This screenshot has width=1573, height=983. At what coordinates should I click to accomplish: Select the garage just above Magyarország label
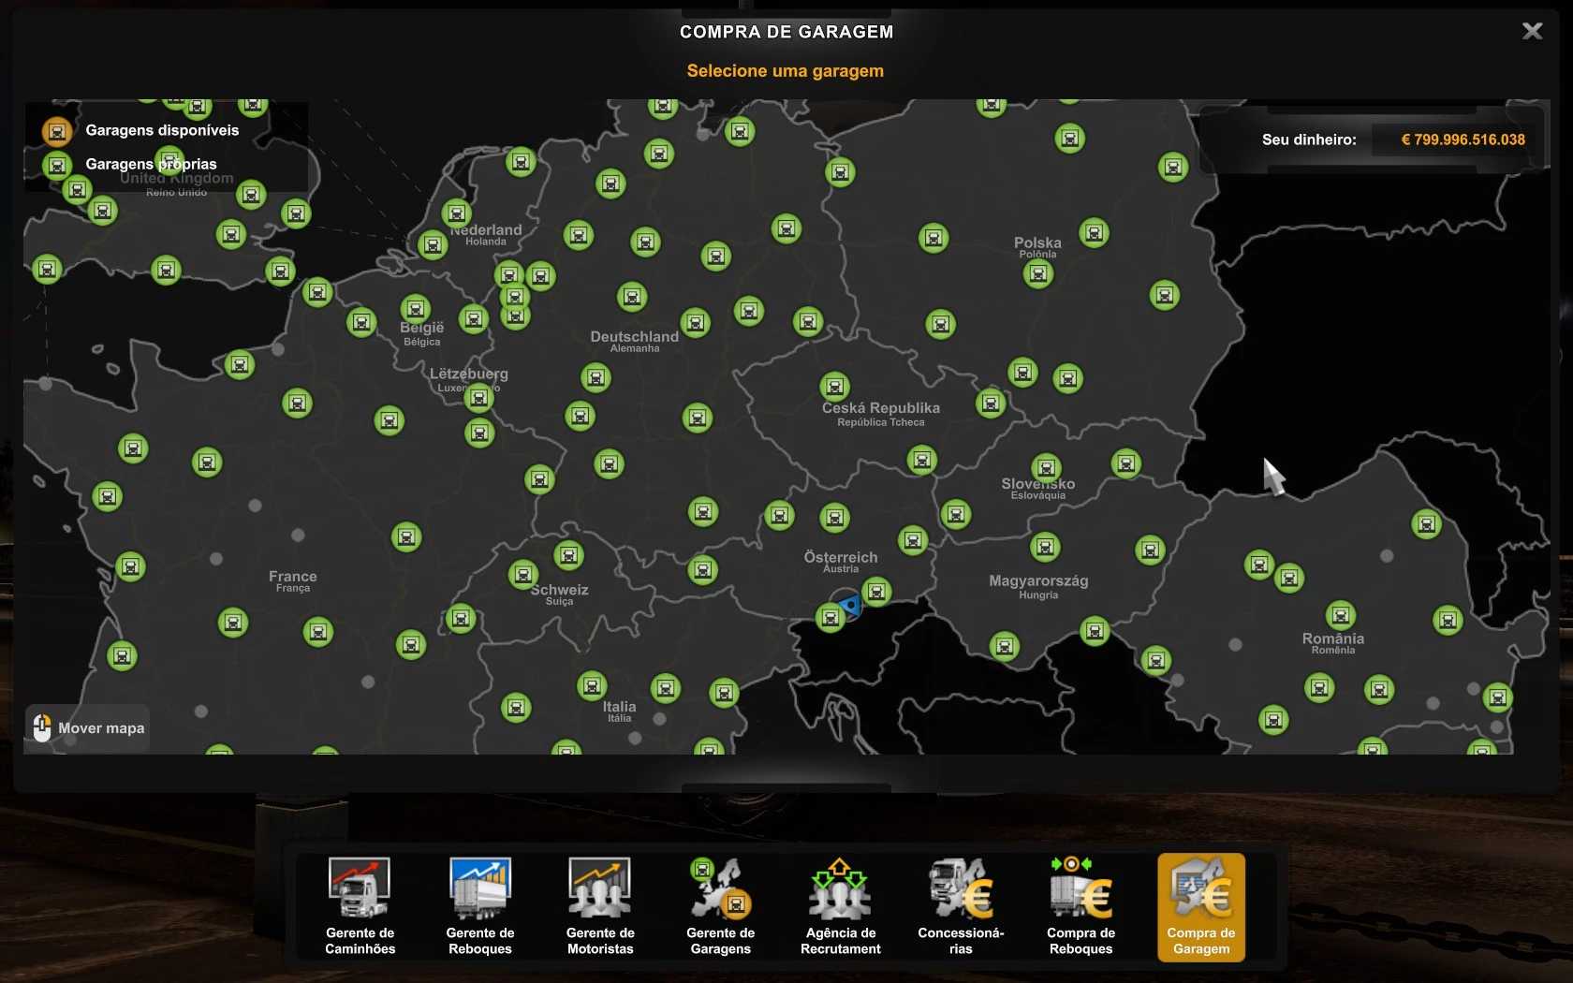[1045, 546]
